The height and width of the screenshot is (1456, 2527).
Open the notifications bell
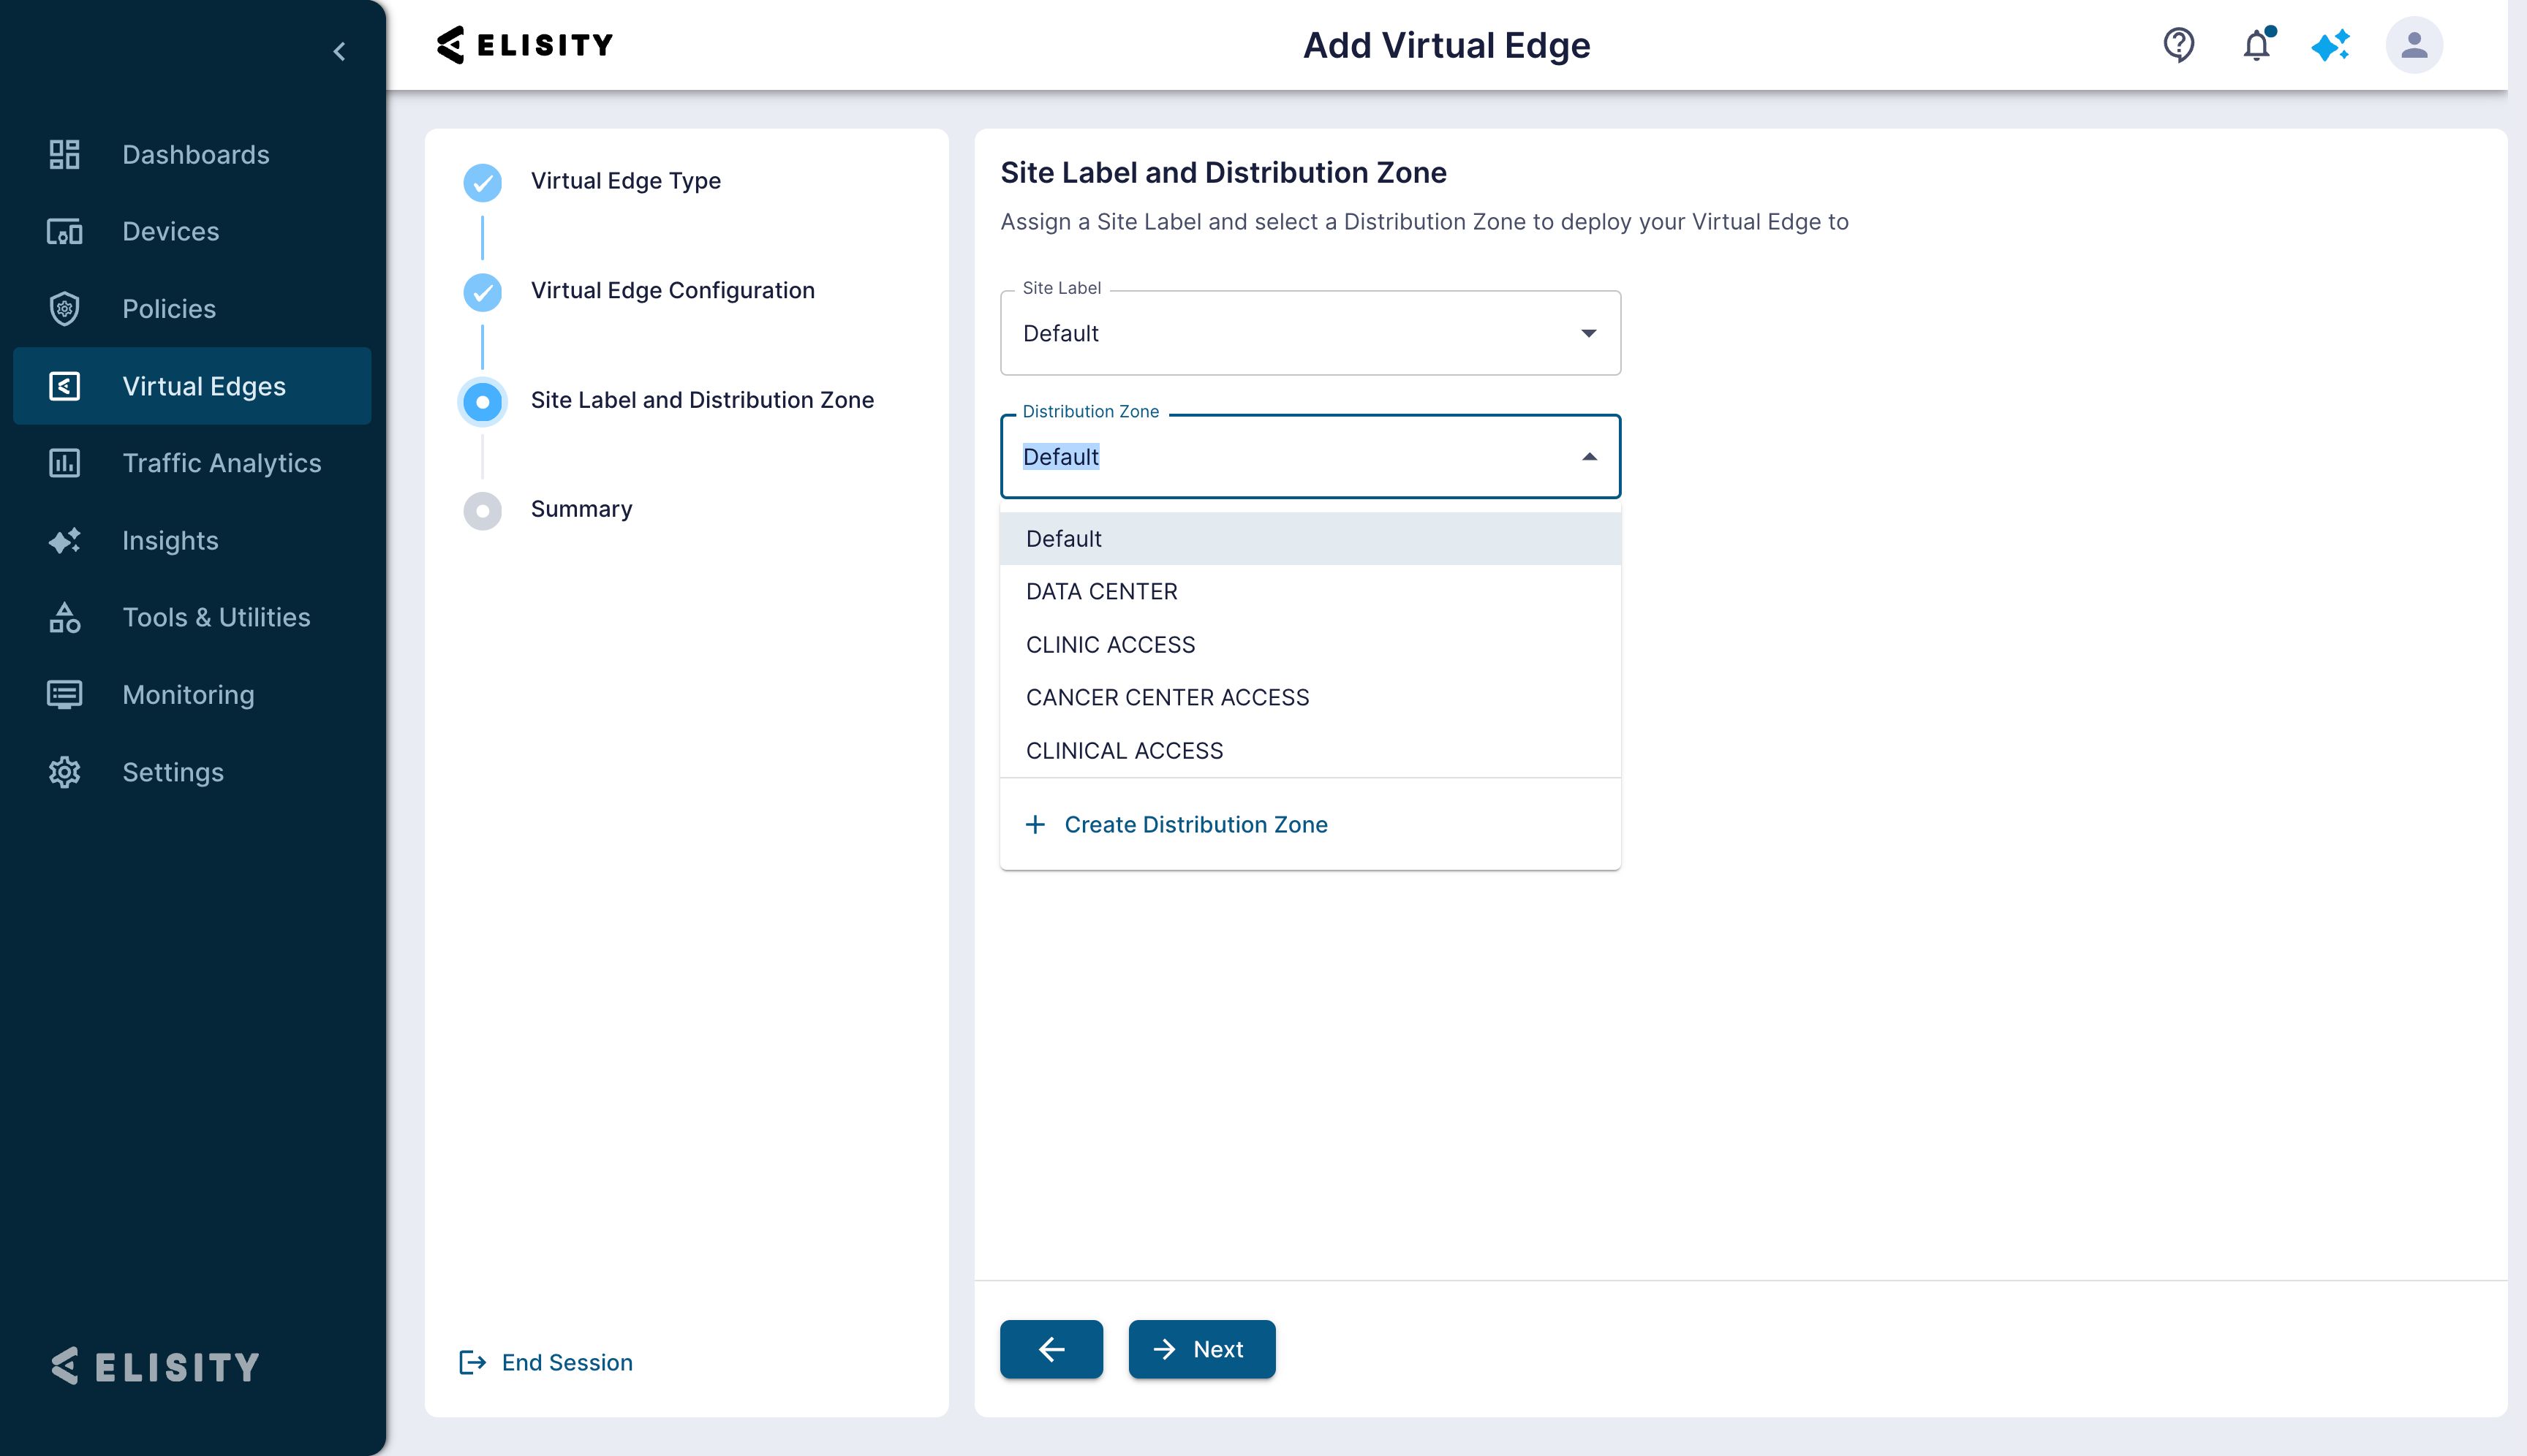point(2257,45)
